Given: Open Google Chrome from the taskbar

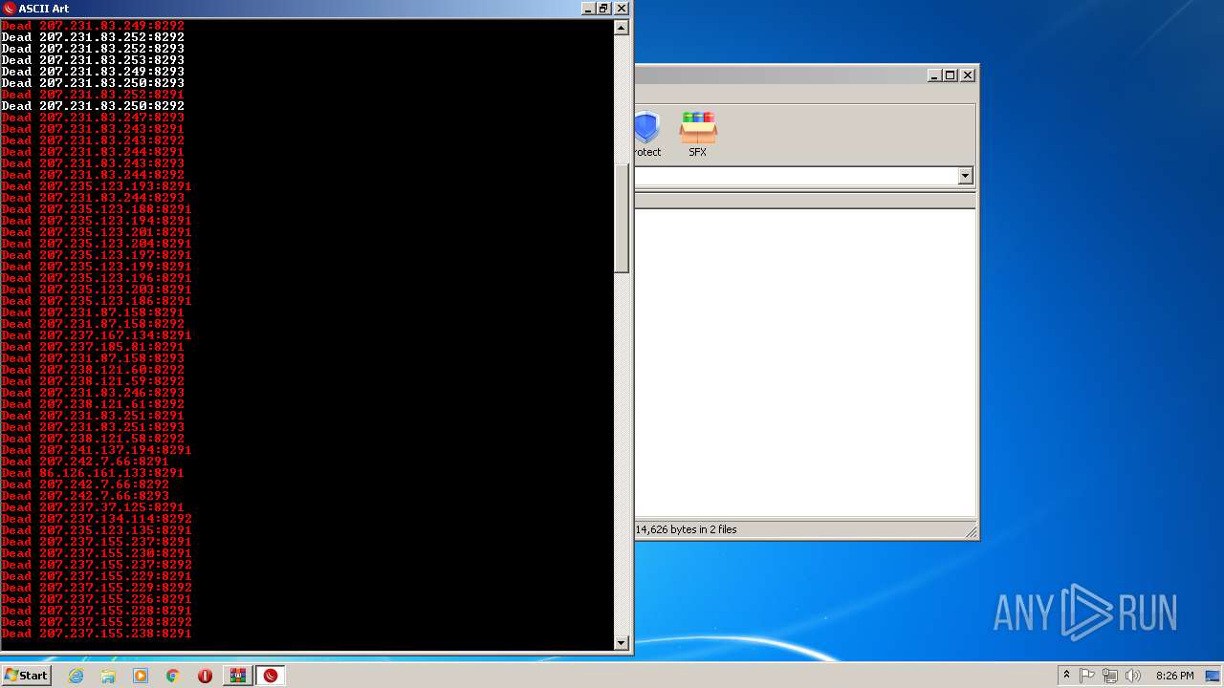Looking at the screenshot, I should [x=173, y=676].
